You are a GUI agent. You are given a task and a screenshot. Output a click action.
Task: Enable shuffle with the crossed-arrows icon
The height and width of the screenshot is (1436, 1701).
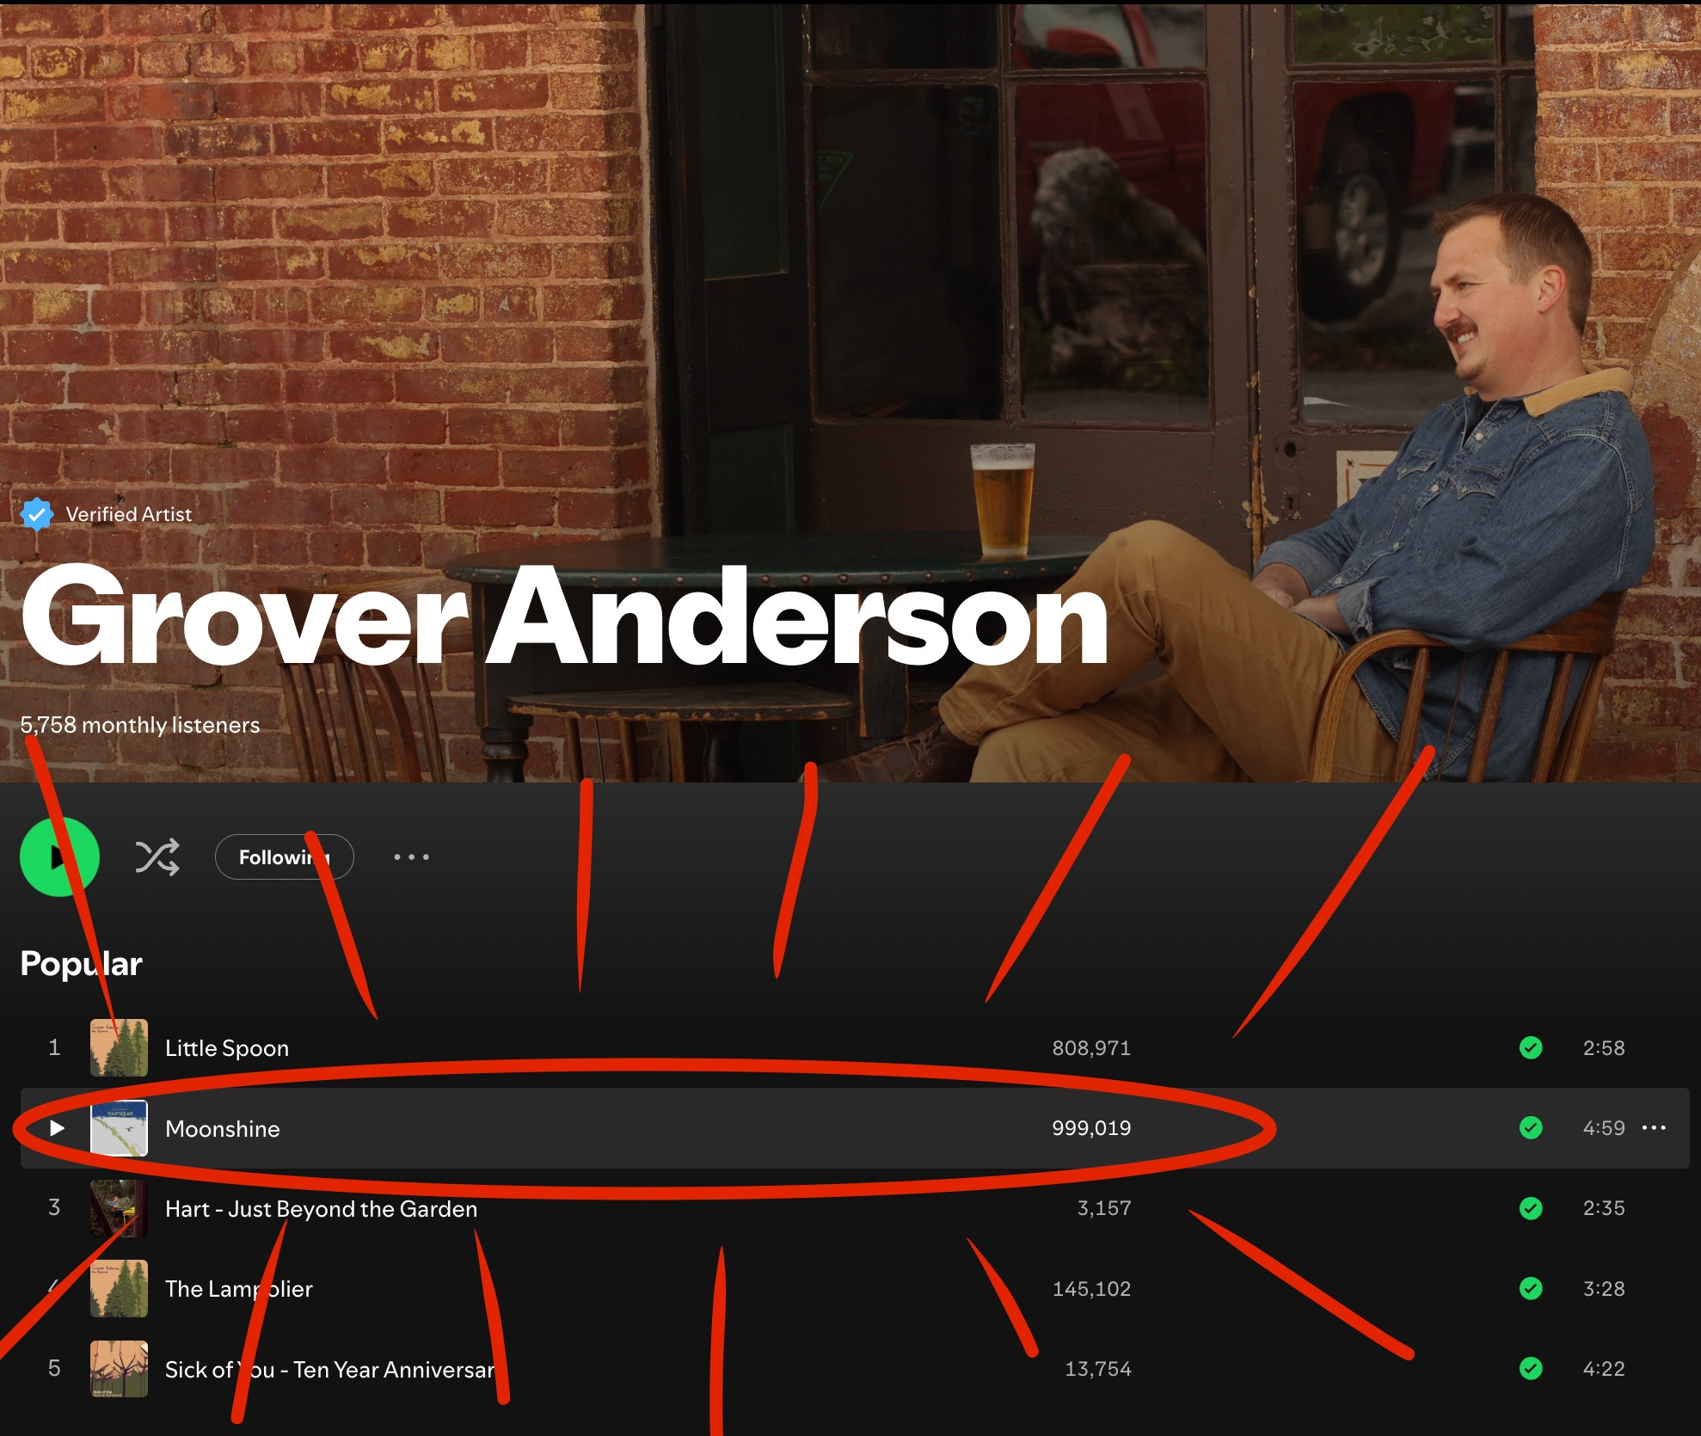[157, 856]
